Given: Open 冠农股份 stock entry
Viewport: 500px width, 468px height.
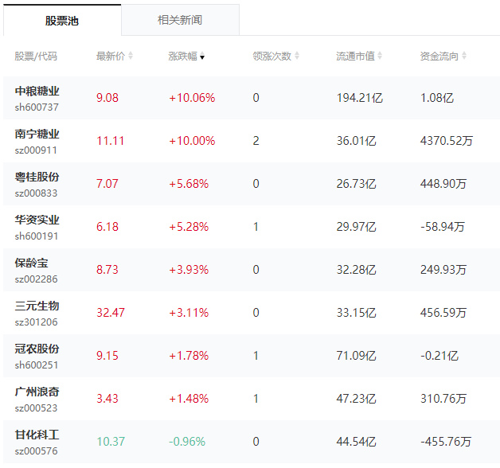Looking at the screenshot, I should coord(37,349).
